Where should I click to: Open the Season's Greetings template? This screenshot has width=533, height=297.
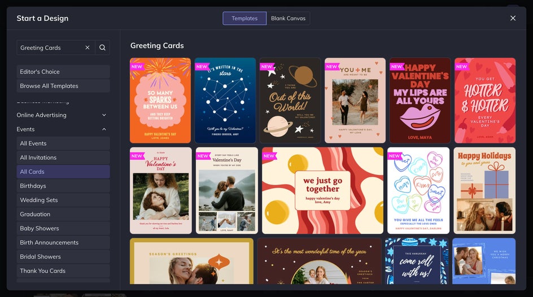[191, 261]
